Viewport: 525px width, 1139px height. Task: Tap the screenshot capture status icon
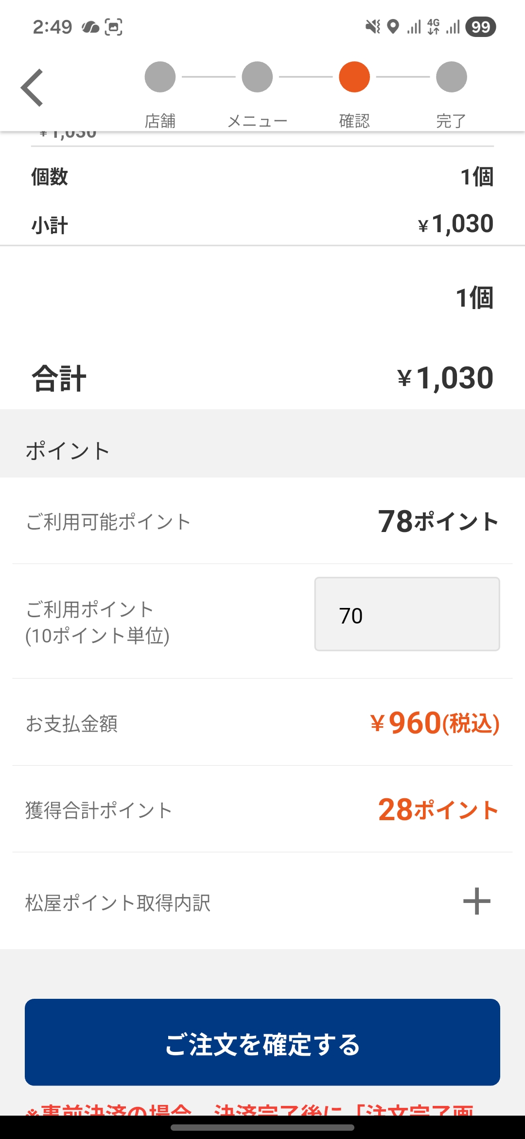coord(113,27)
